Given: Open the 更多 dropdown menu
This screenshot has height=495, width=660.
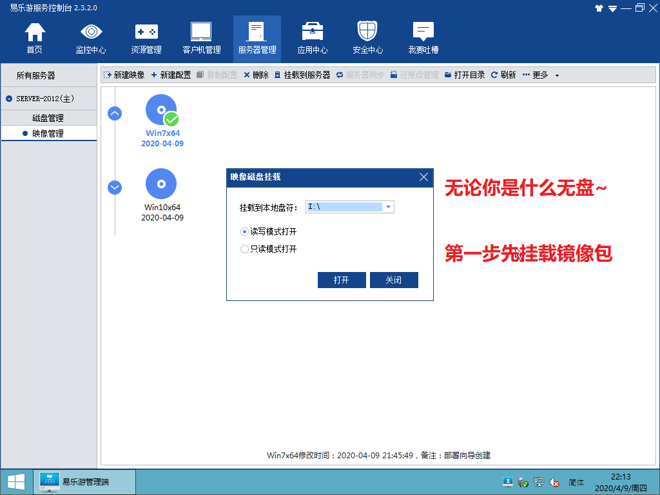Looking at the screenshot, I should point(541,75).
